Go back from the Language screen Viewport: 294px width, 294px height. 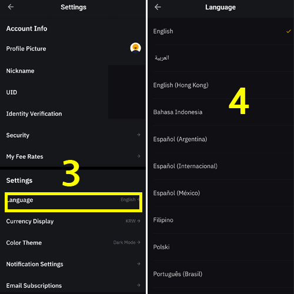click(x=158, y=7)
